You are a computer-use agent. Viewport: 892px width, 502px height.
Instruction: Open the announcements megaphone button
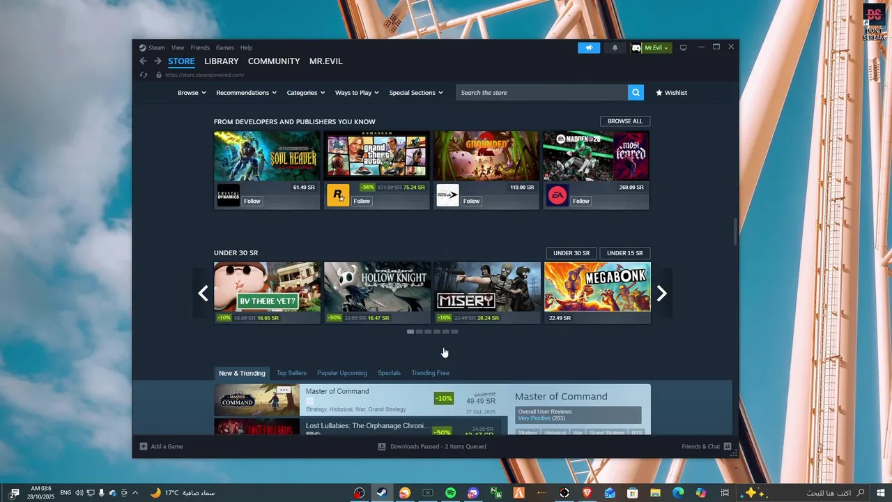point(589,47)
